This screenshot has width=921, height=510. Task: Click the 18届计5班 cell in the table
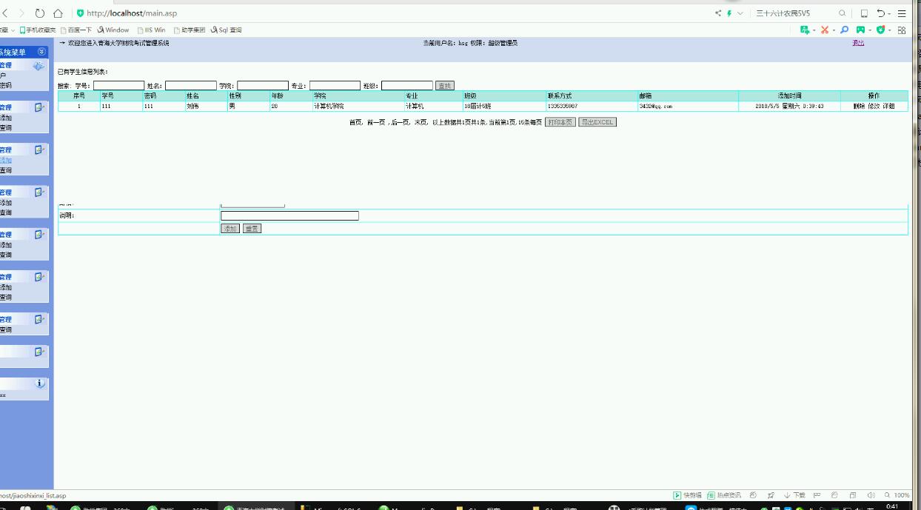tap(504, 107)
